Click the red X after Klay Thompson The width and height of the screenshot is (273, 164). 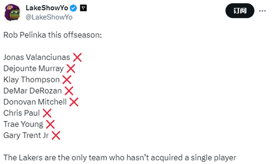(67, 80)
